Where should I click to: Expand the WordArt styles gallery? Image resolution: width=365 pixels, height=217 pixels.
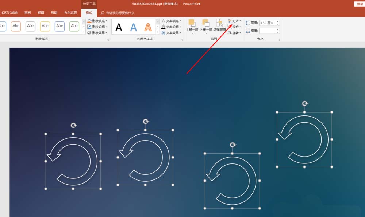(158, 32)
